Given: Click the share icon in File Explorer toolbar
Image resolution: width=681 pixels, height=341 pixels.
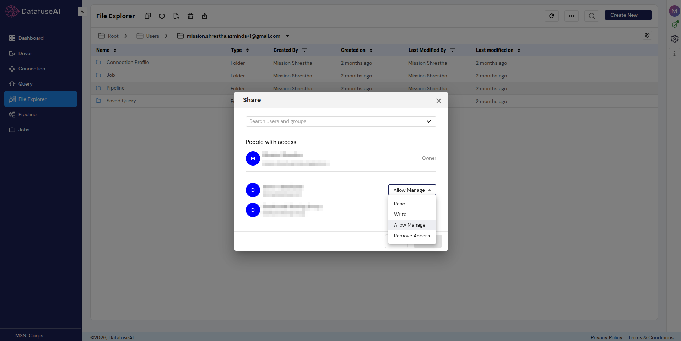Looking at the screenshot, I should point(205,16).
